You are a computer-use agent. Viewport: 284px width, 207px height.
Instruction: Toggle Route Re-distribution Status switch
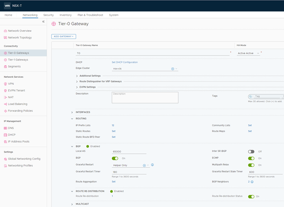click(251, 197)
